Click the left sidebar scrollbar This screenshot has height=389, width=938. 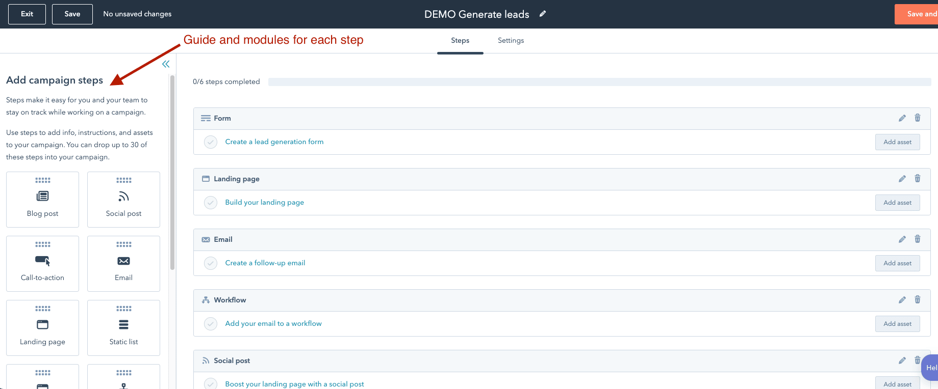pos(172,173)
